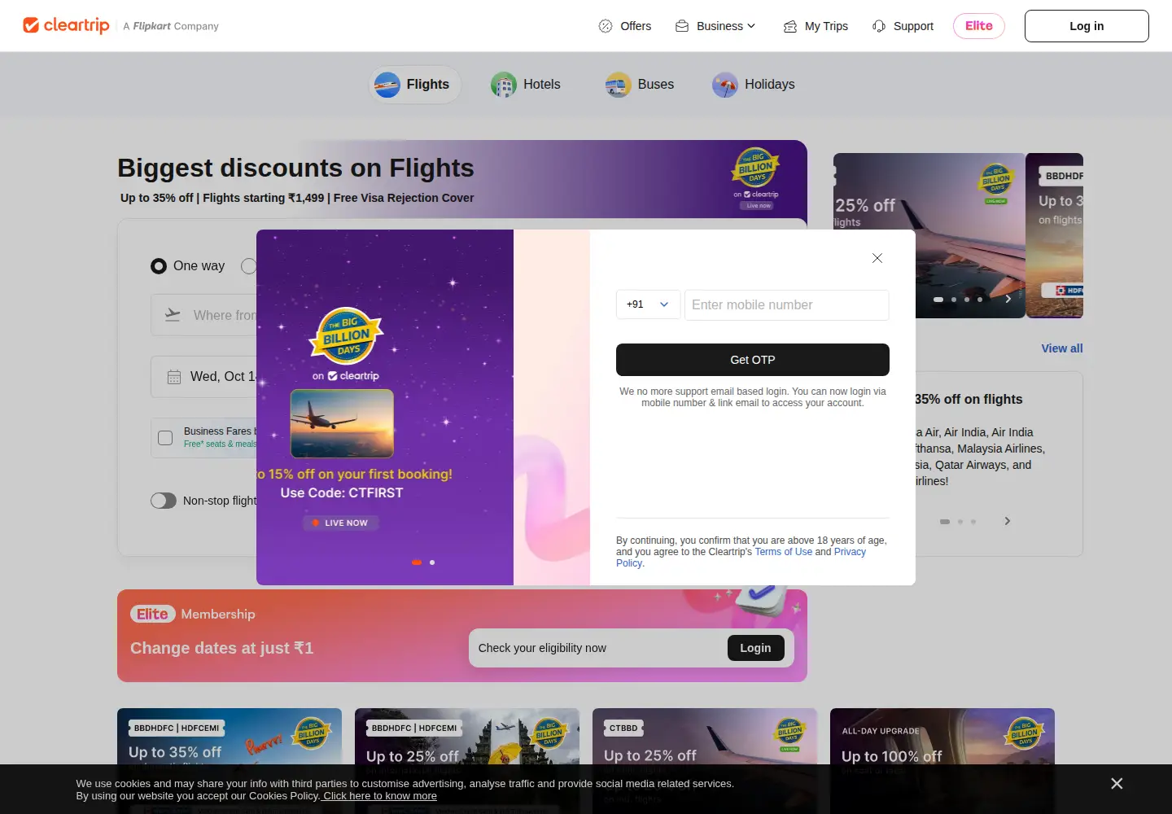This screenshot has width=1172, height=814.
Task: Click the Elite badge in header
Action: [979, 26]
